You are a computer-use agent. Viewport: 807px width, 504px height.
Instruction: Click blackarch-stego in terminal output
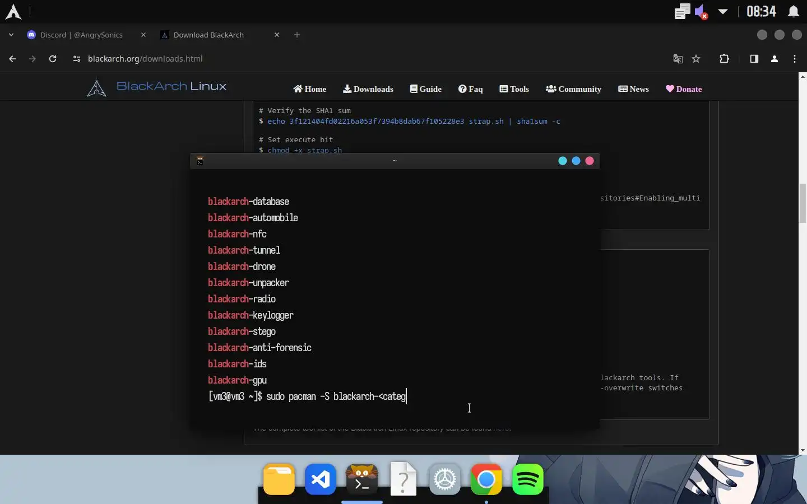click(x=242, y=332)
